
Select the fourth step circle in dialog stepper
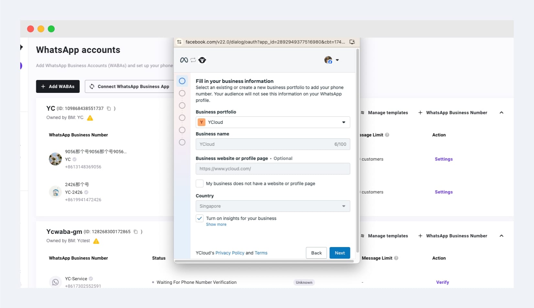182,118
